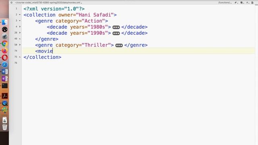Click the pencil icon in navigation bar

[236, 3]
